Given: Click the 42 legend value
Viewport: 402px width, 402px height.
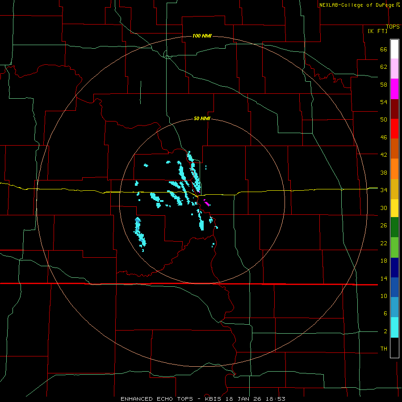Looking at the screenshot, I should coord(384,155).
